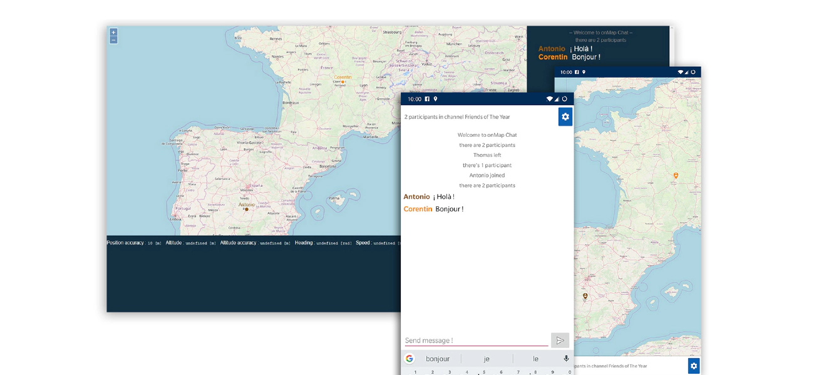Select the 'je' word suggestion
This screenshot has width=814, height=375.
[x=487, y=358]
